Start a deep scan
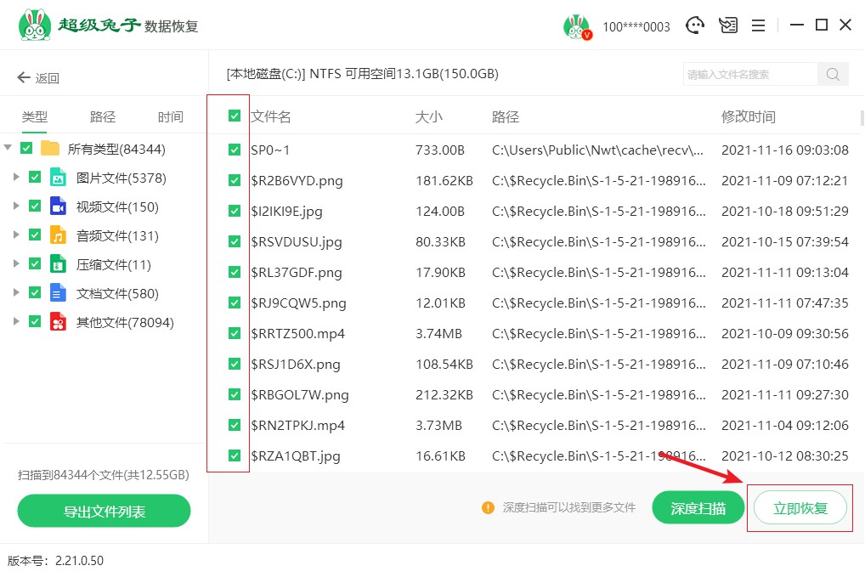 tap(698, 508)
